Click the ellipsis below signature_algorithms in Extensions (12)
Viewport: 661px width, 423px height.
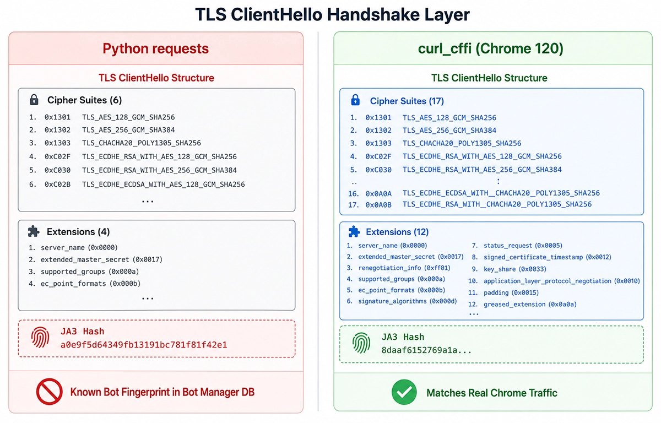tap(473, 313)
